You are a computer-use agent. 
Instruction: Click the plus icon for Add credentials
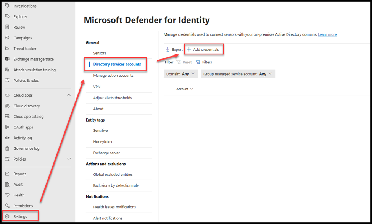(189, 49)
